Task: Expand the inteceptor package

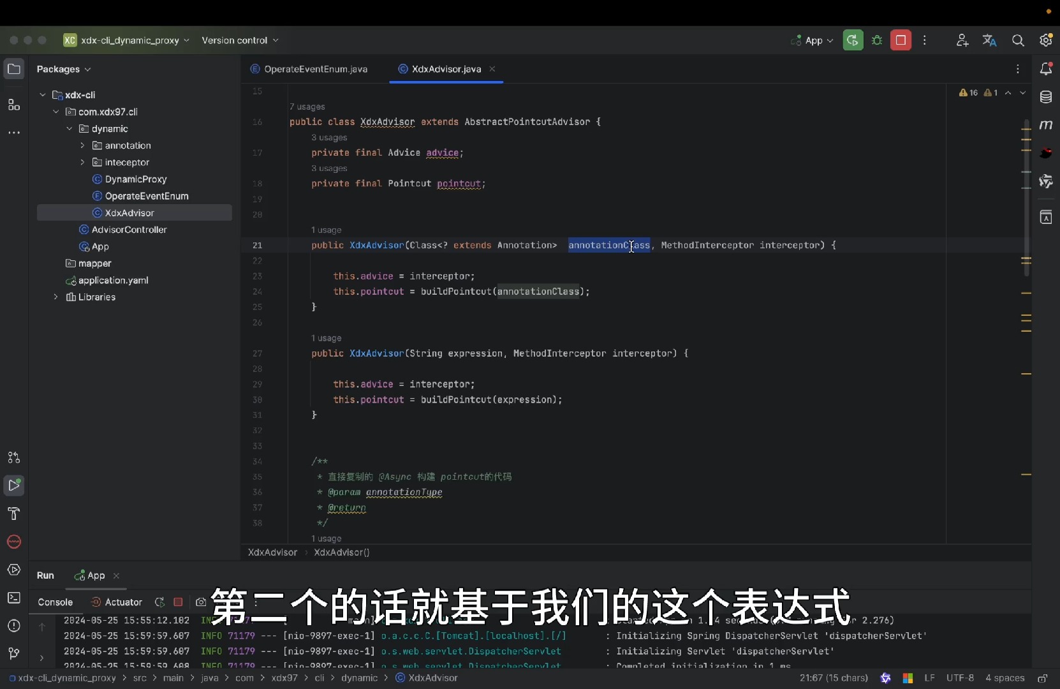Action: (x=82, y=163)
